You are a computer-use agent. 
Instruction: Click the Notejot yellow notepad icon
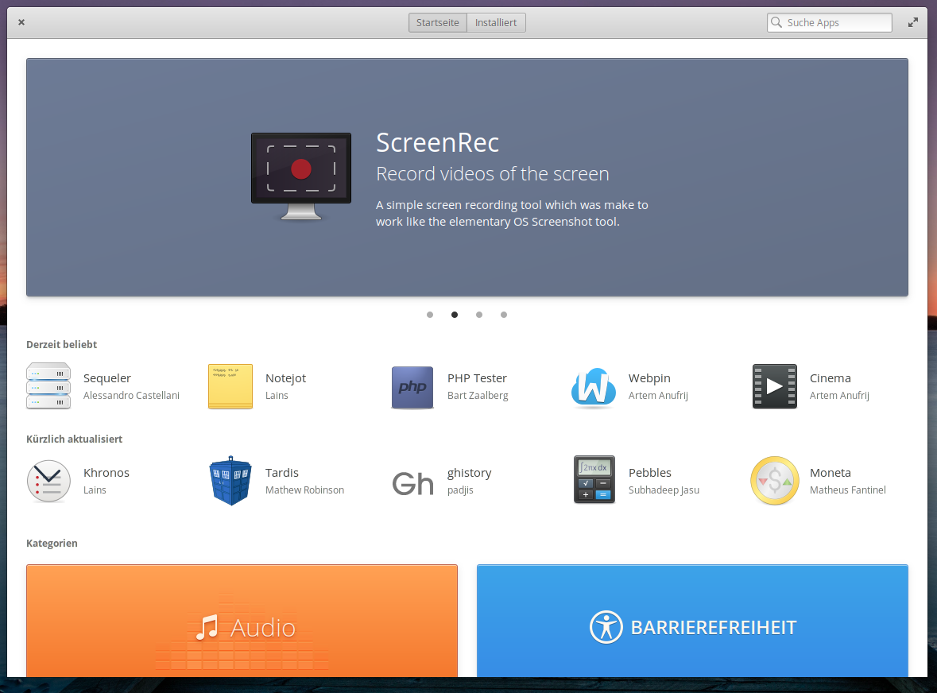(x=230, y=386)
